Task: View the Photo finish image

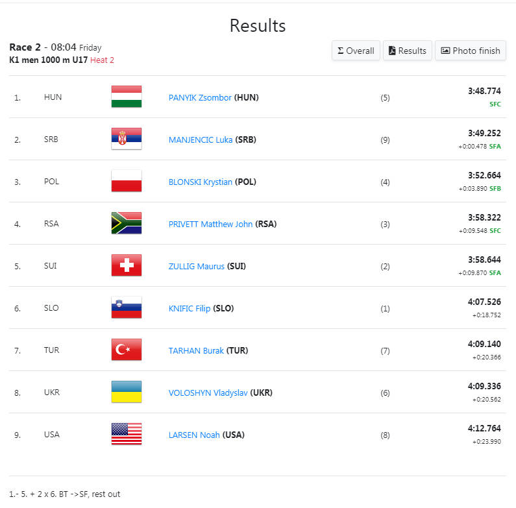Action: [471, 51]
